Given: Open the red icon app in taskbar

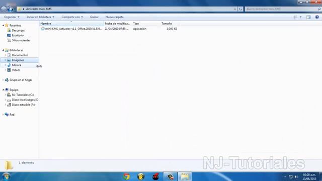Looking at the screenshot, I should pos(155,176).
